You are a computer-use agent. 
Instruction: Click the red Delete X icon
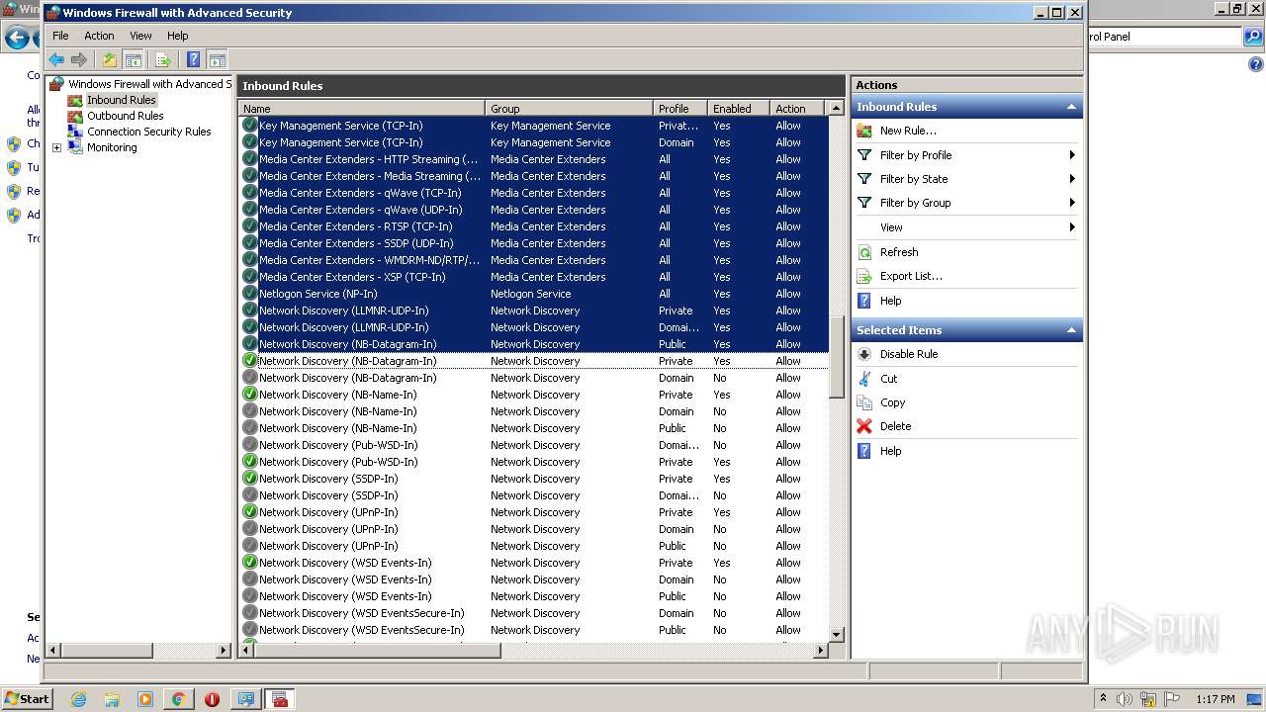point(864,426)
